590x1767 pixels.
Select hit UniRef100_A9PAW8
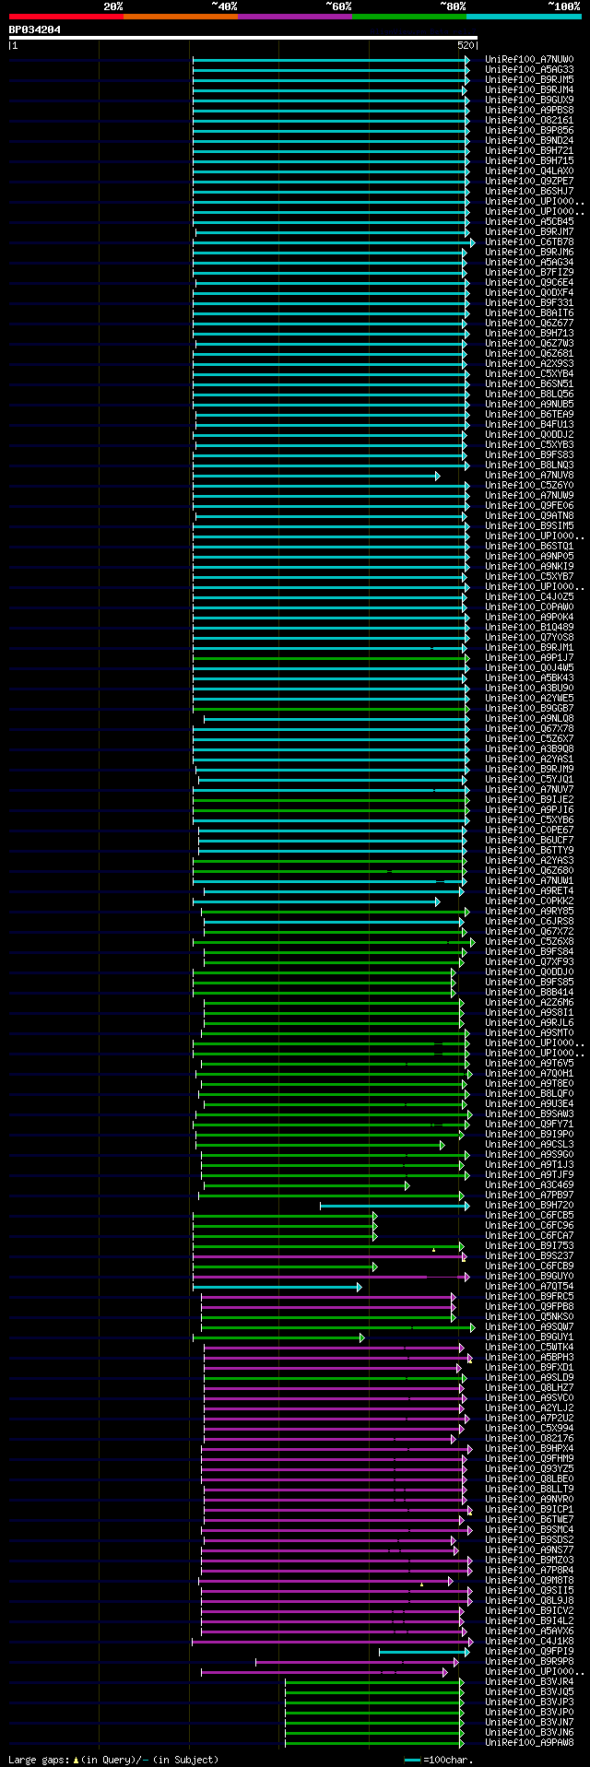tap(529, 1743)
